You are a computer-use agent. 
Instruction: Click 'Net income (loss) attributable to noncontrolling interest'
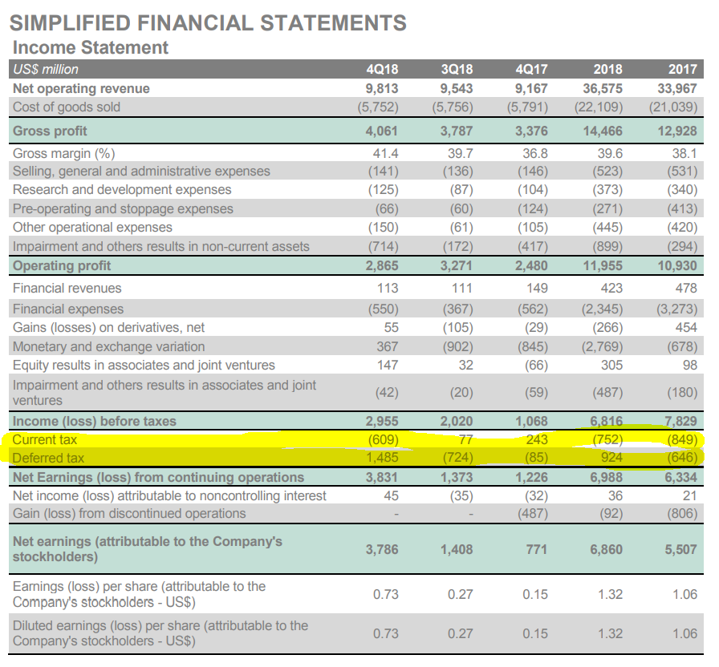click(169, 495)
